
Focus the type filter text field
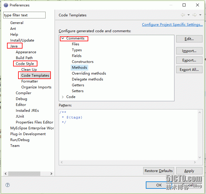pos(25,15)
